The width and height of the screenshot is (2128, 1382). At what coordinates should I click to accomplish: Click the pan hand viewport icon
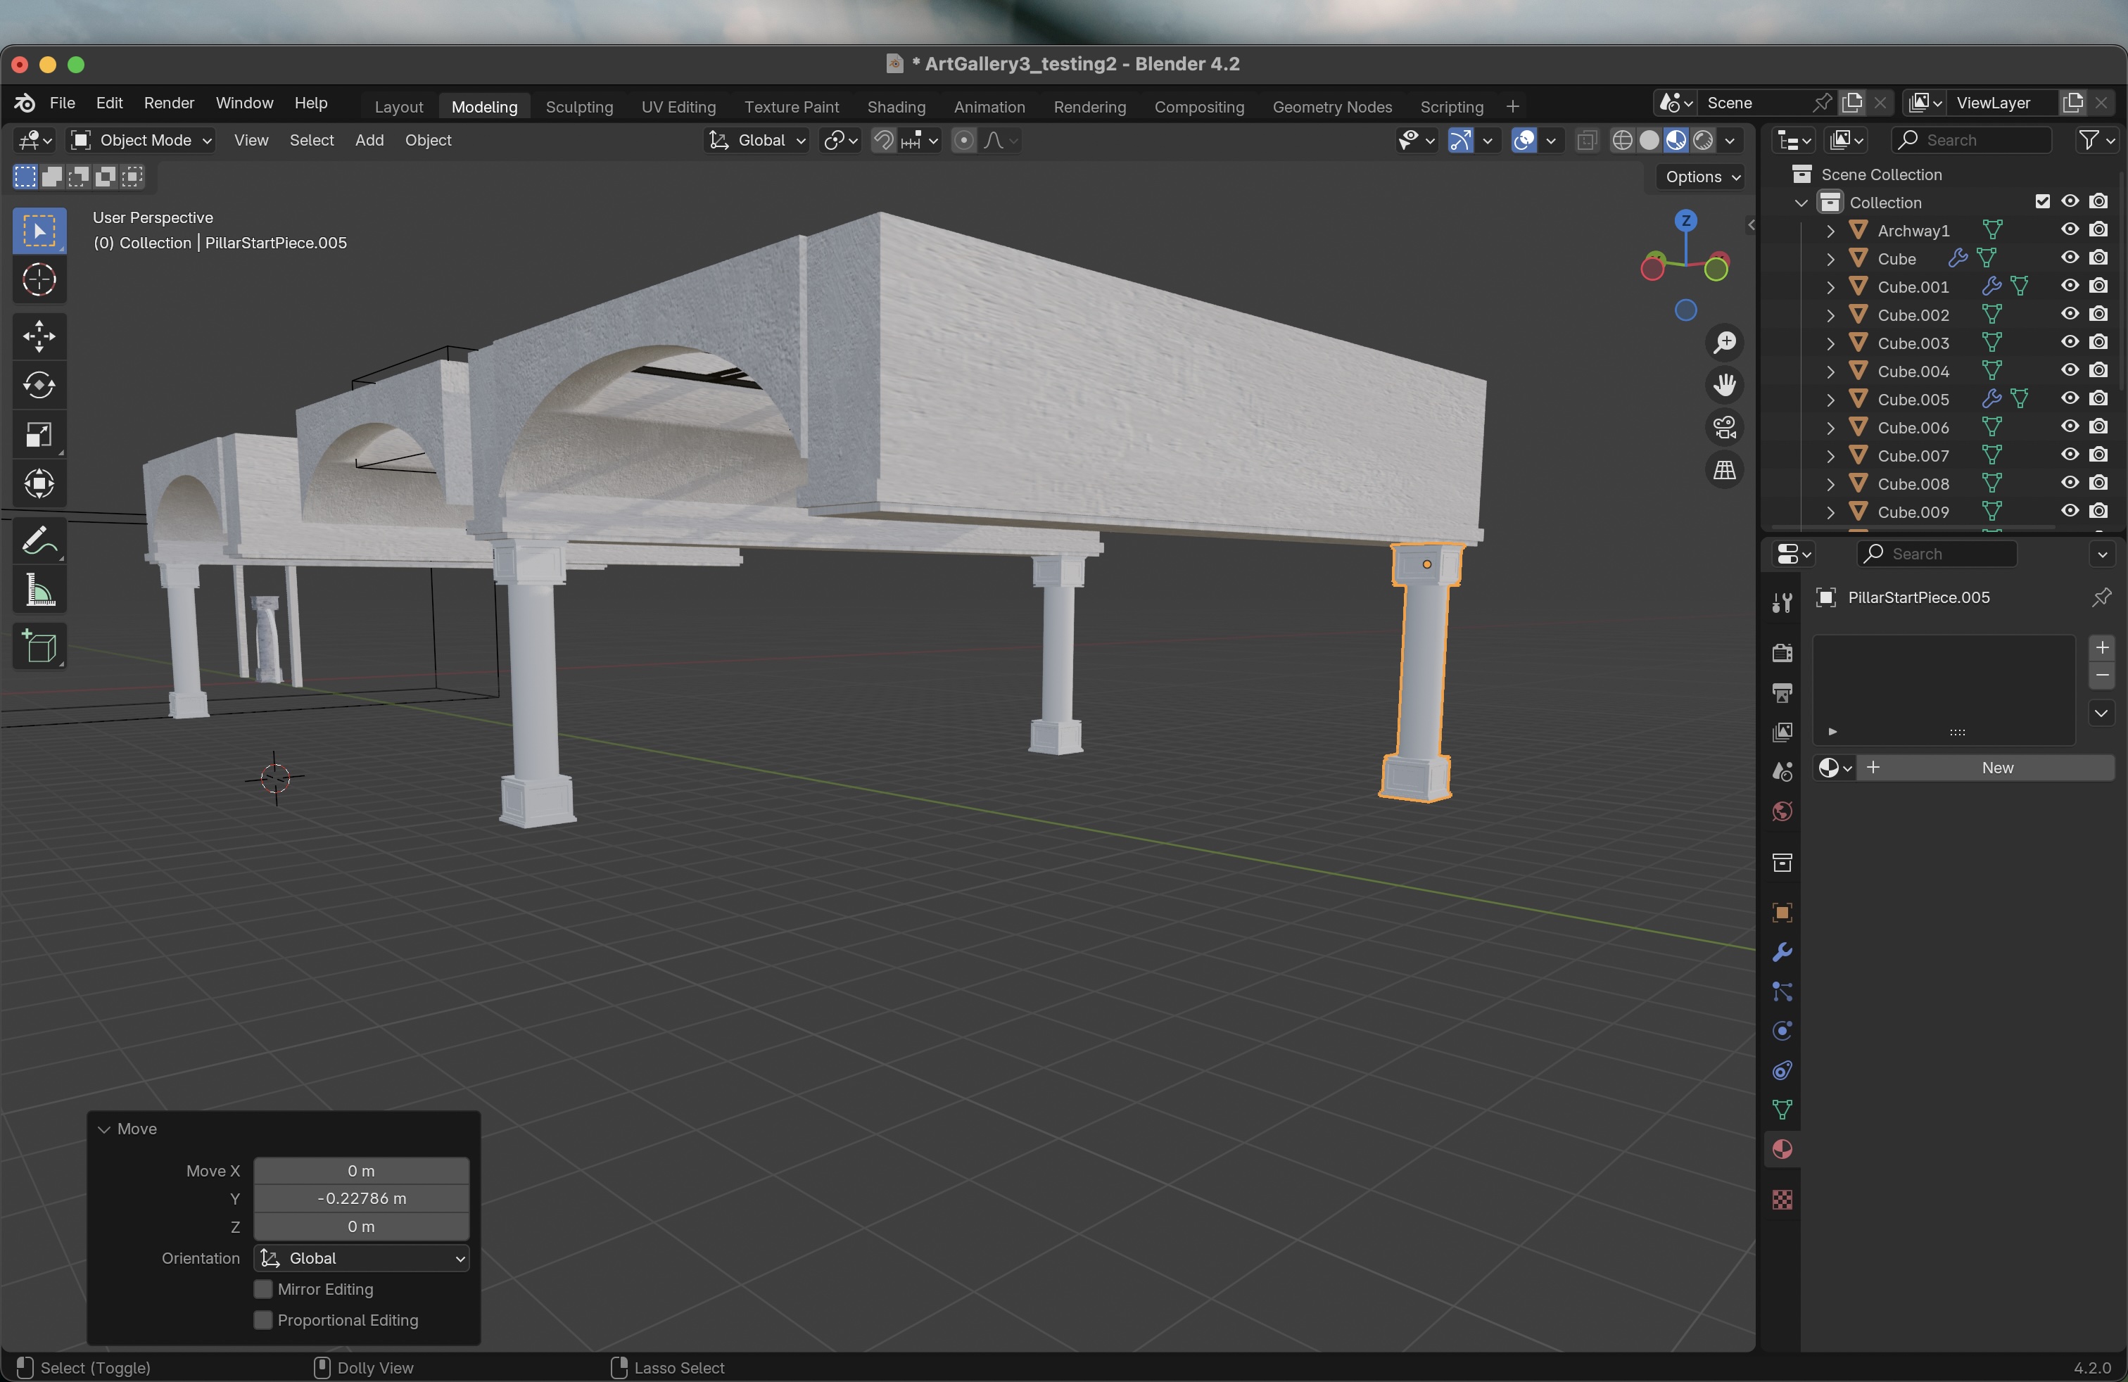(1725, 386)
